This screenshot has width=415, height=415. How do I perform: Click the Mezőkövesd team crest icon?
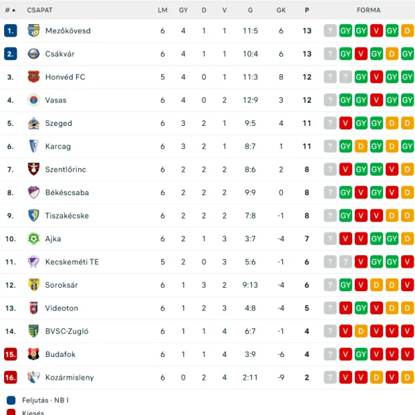coord(34,30)
